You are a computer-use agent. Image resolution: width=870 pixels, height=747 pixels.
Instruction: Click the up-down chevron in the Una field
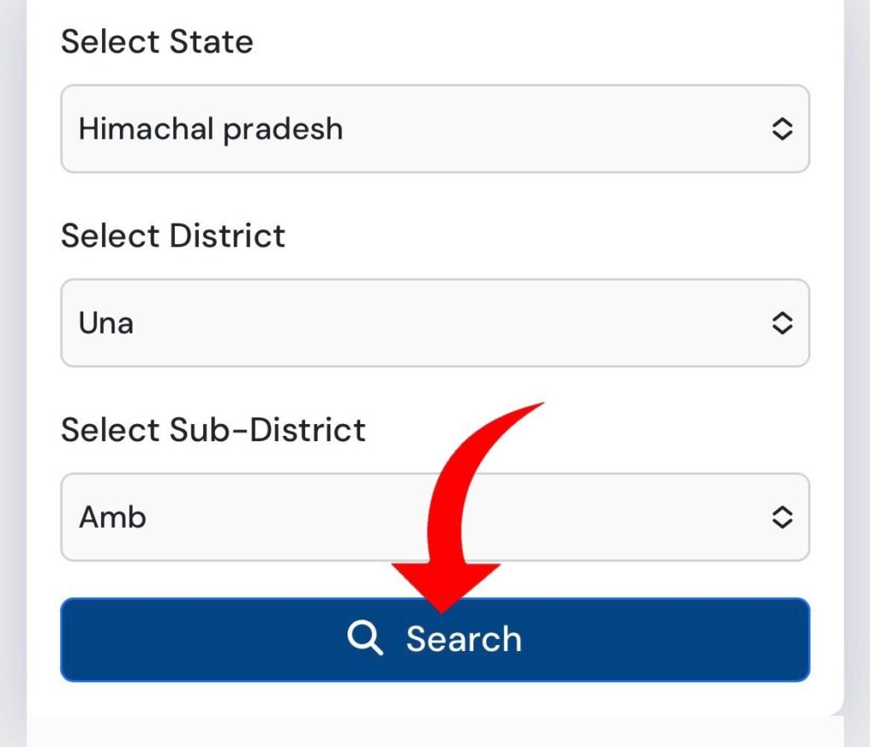coord(782,322)
